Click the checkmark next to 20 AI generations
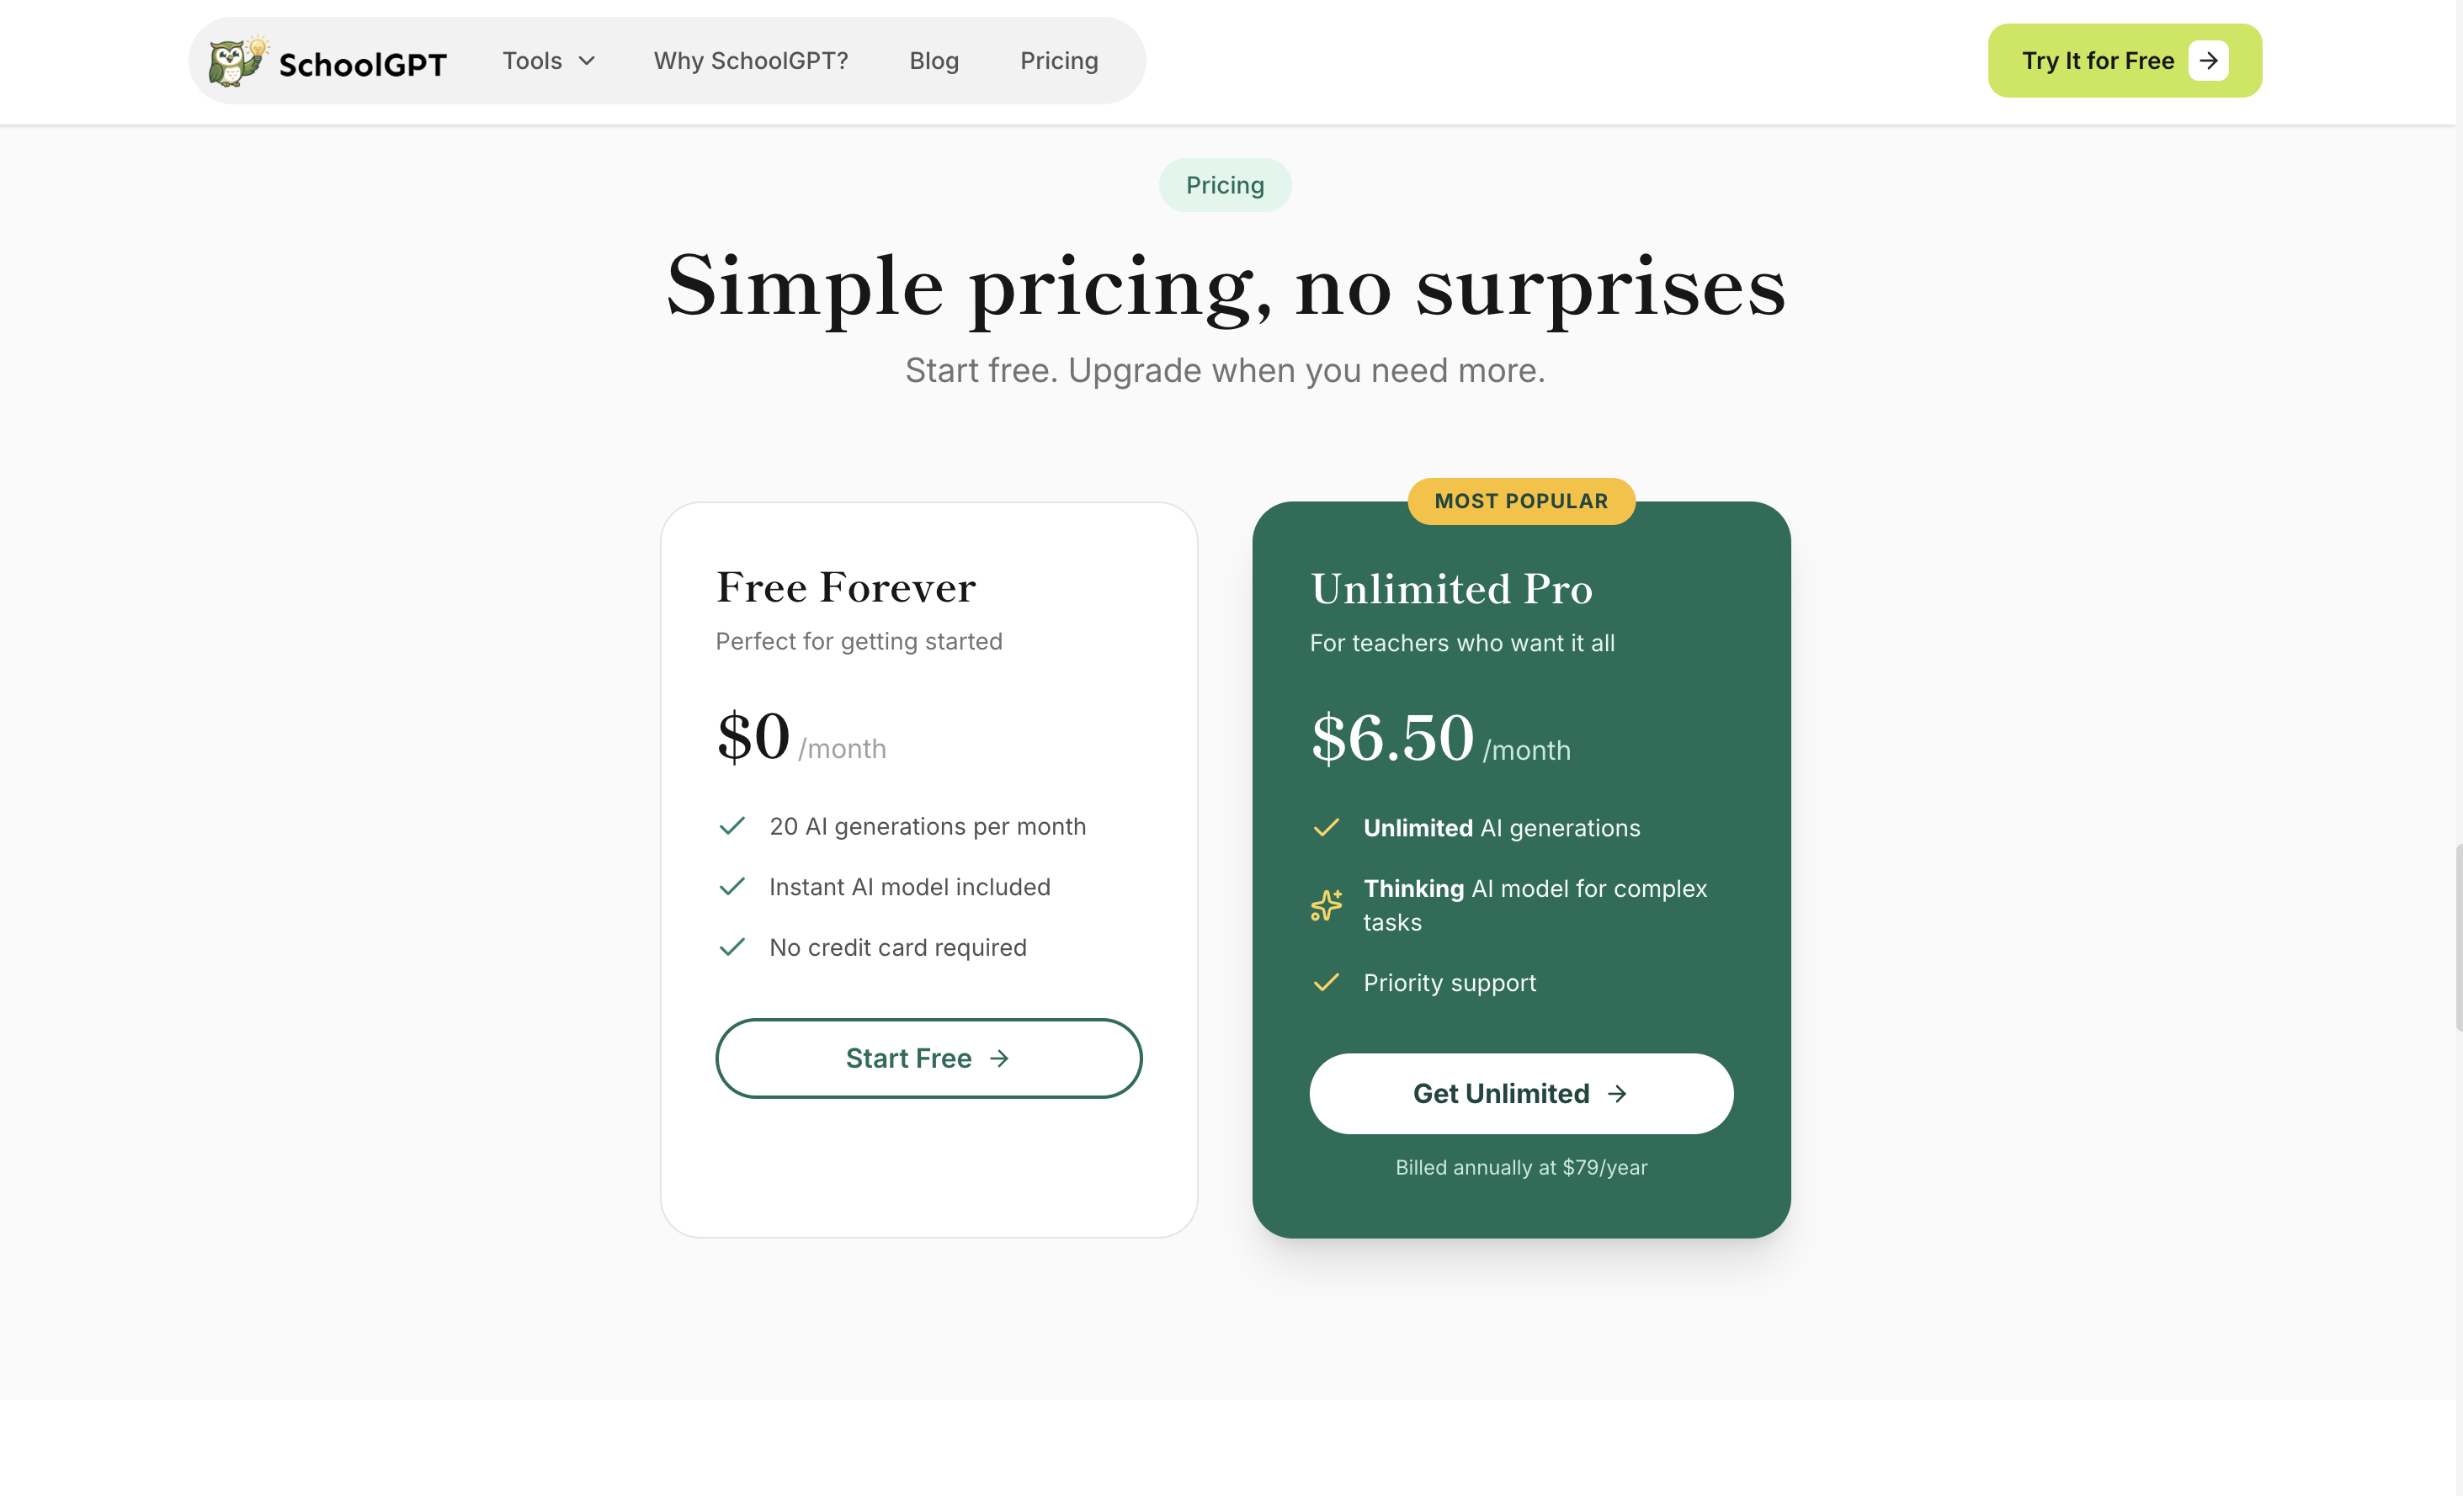Screen dimensions: 2463x1496 pos(731,826)
